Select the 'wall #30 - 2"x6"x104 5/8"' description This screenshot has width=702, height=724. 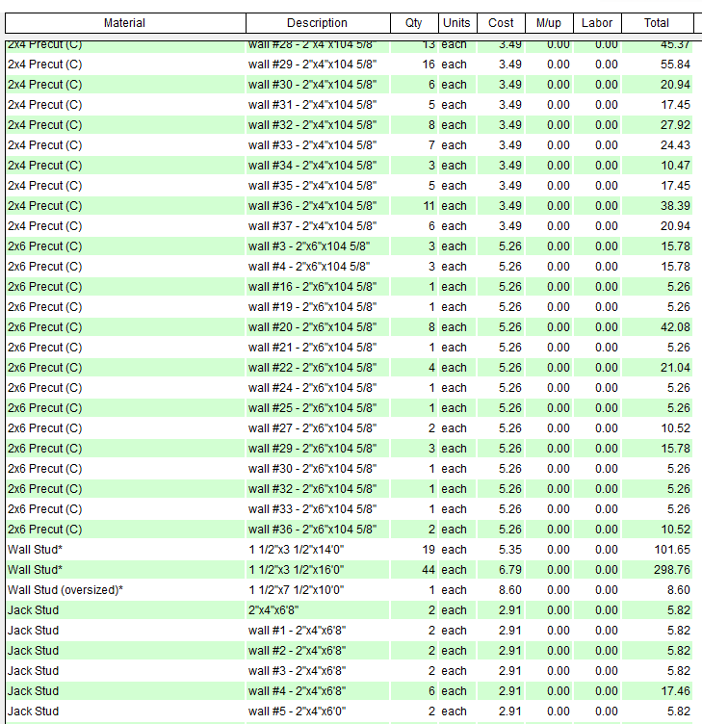318,469
